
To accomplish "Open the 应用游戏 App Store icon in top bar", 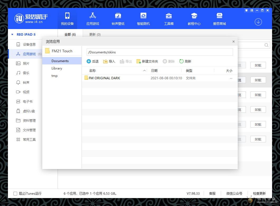I will click(x=92, y=18).
